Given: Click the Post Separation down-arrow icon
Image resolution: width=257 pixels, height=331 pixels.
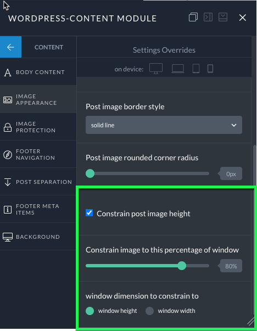Looking at the screenshot, I should point(8,182).
